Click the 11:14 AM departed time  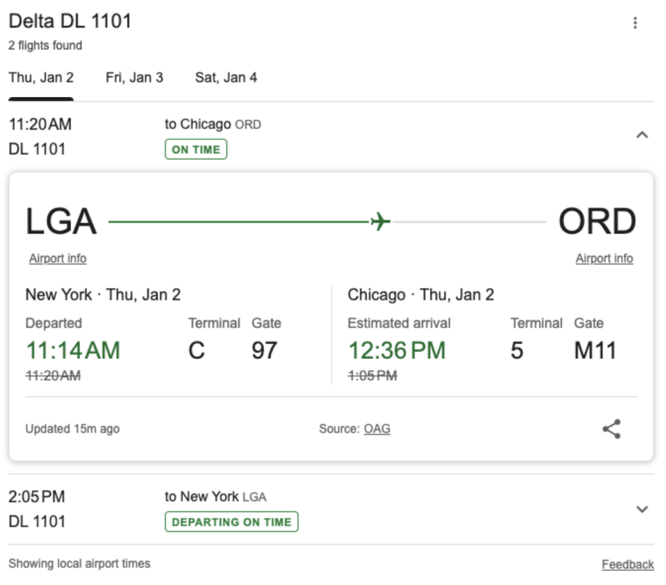[x=73, y=351]
